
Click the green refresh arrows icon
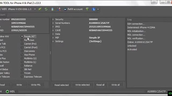pos(46,9)
